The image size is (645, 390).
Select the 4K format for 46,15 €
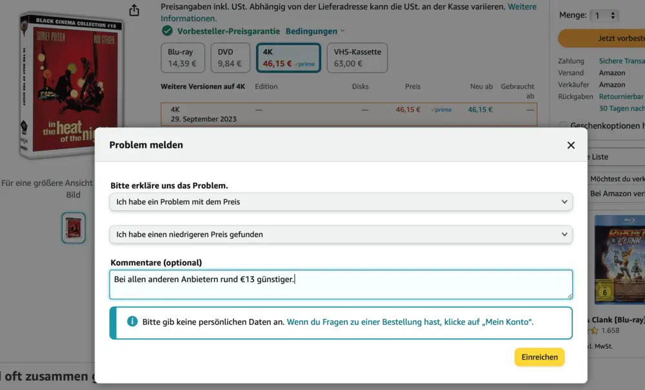[x=289, y=57]
